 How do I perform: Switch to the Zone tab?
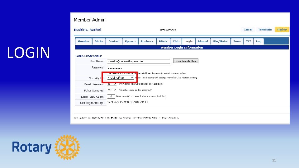tap(237, 41)
